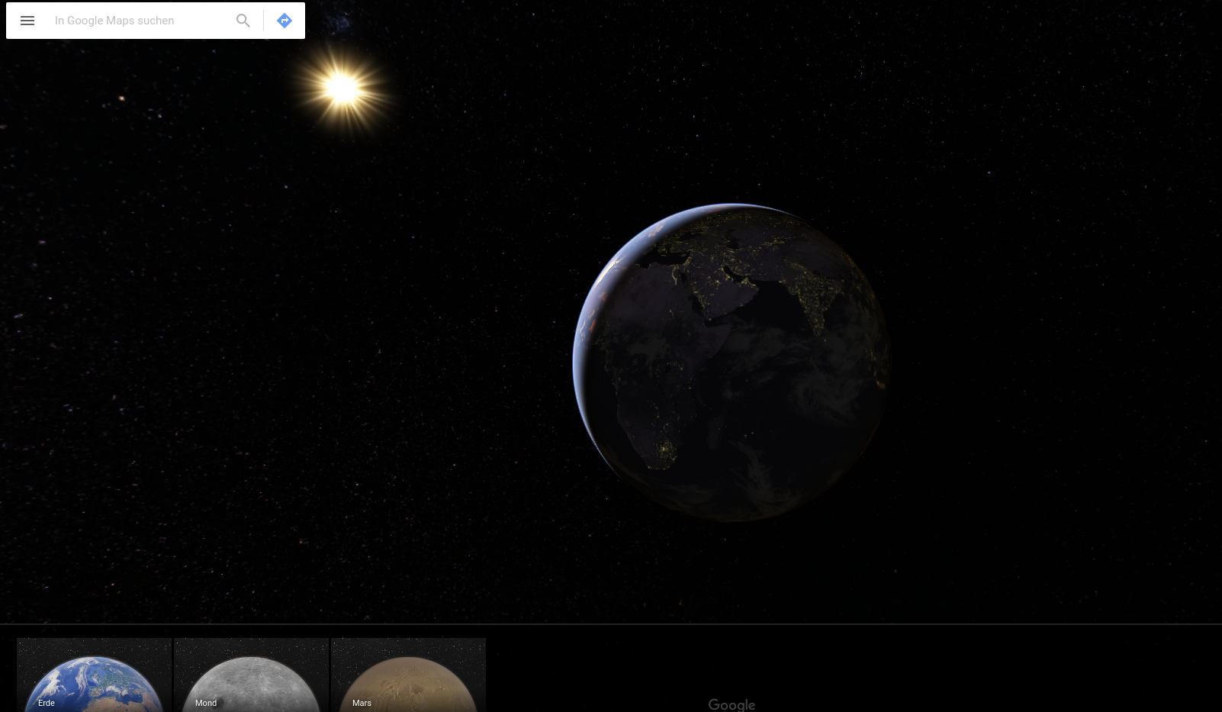Choose the Mars planet thumbnail
This screenshot has height=712, width=1222.
click(x=408, y=675)
